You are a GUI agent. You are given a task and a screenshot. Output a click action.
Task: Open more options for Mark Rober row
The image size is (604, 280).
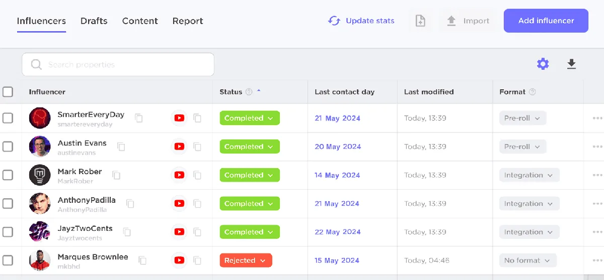click(597, 175)
